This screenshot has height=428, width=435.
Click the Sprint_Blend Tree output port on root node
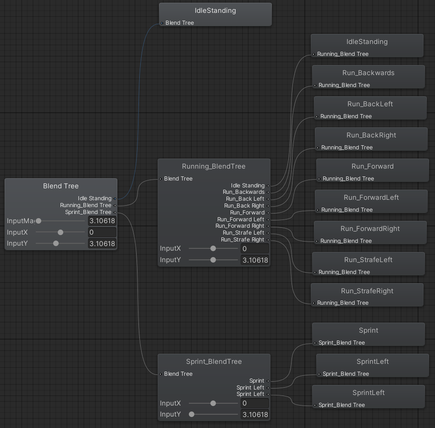pos(114,212)
